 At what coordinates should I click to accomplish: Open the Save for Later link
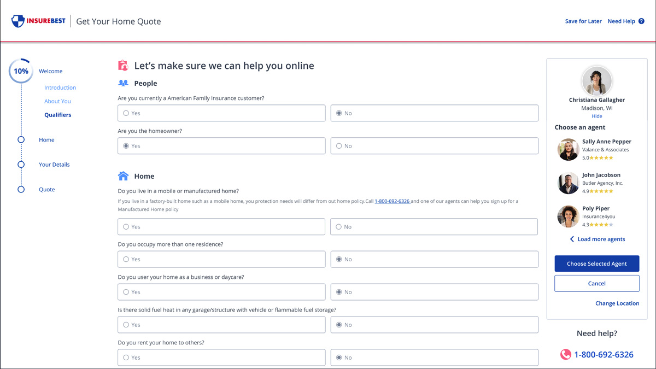click(x=583, y=21)
